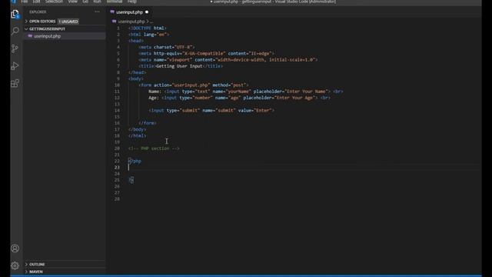Open the Go menu

pyautogui.click(x=85, y=2)
